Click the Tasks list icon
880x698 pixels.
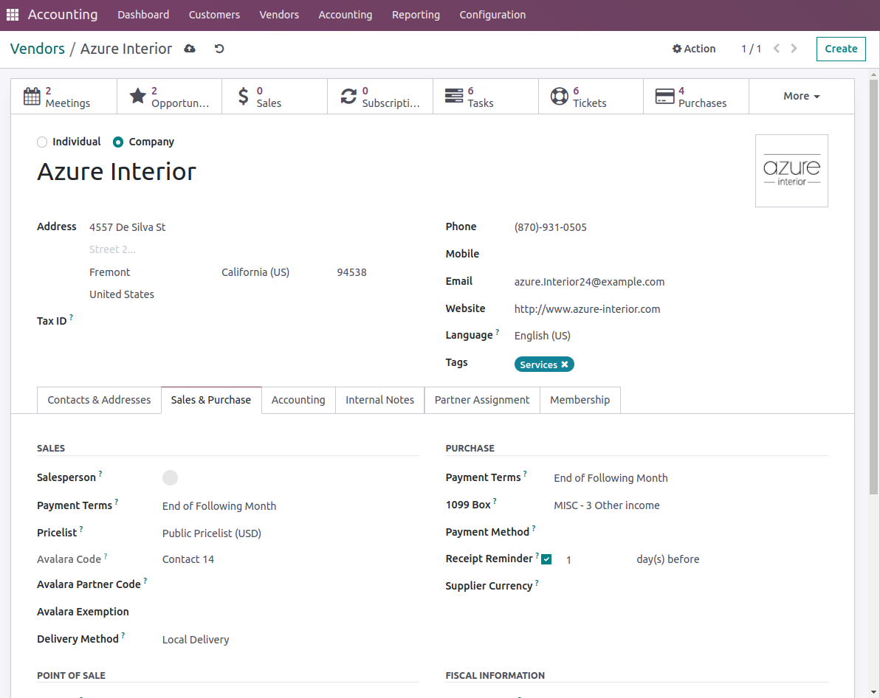click(x=454, y=96)
